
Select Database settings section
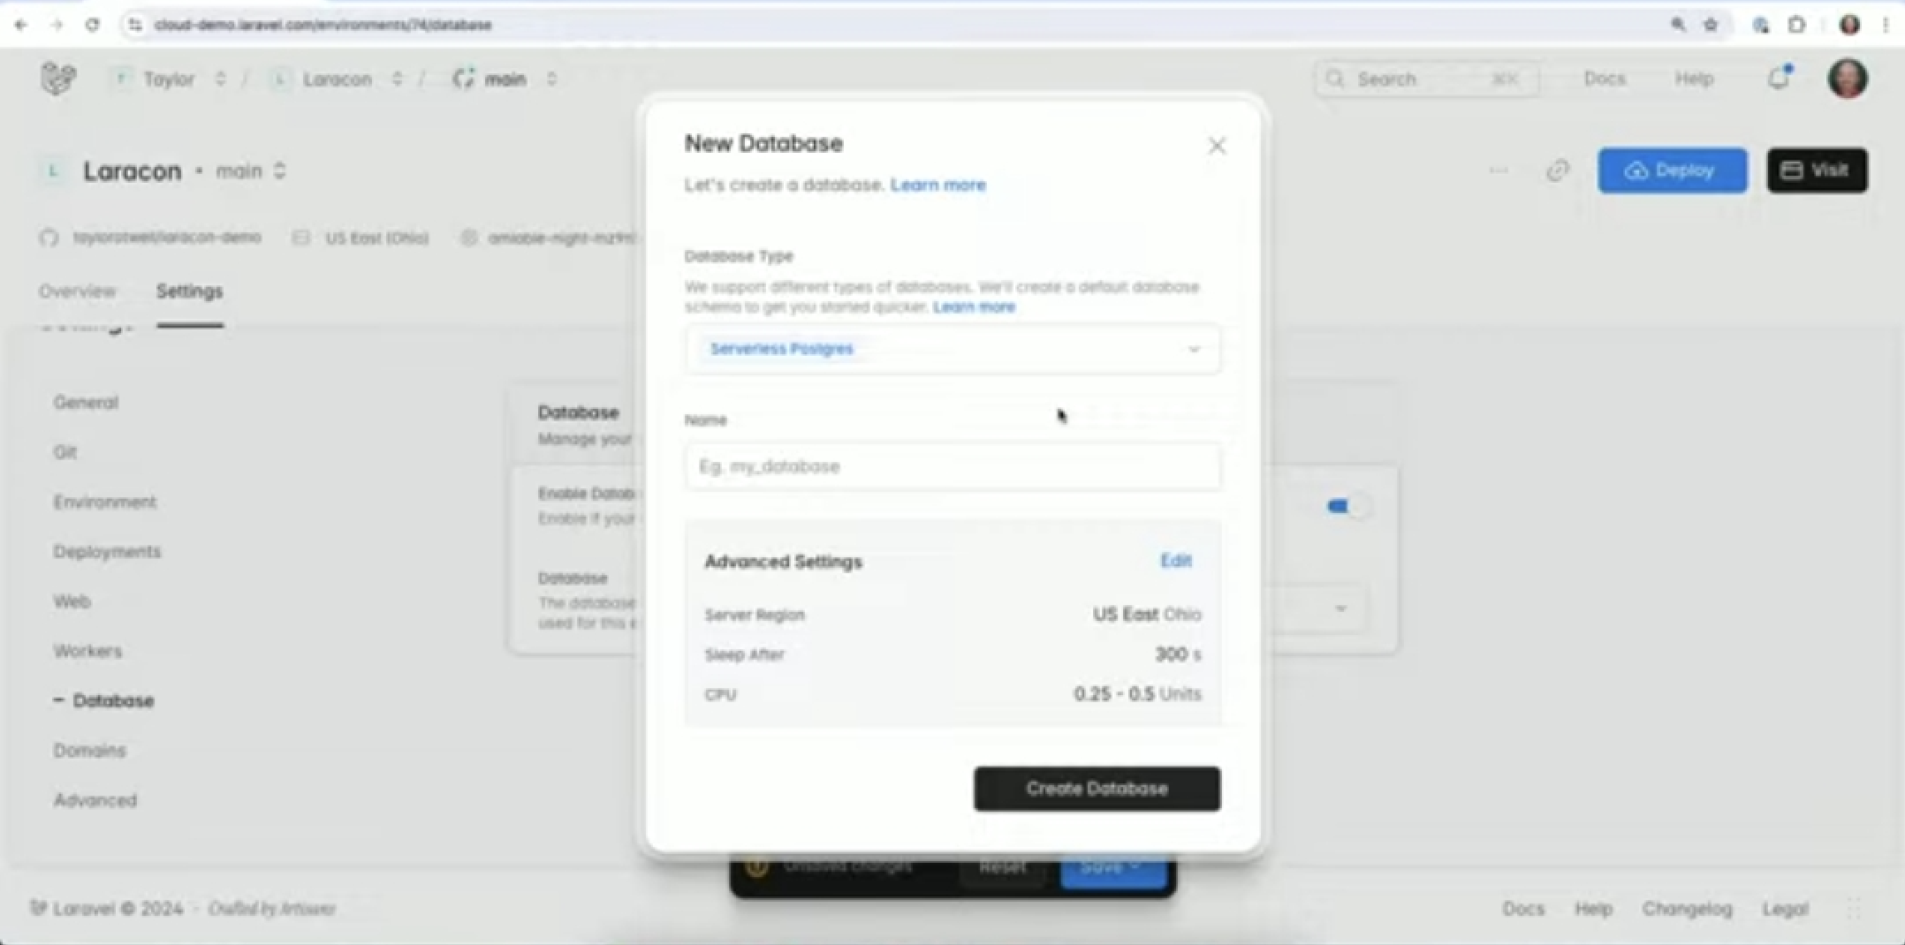click(x=113, y=701)
